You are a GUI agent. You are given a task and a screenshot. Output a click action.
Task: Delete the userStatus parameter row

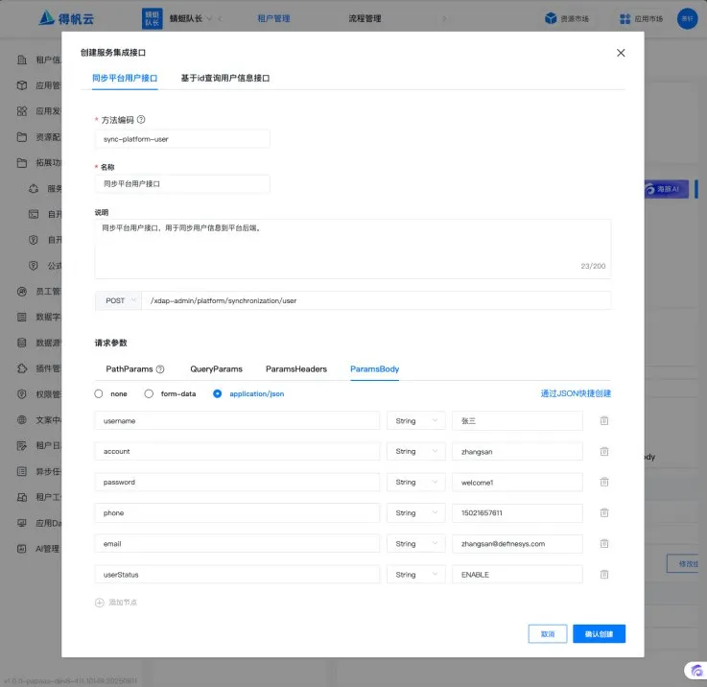tap(604, 574)
